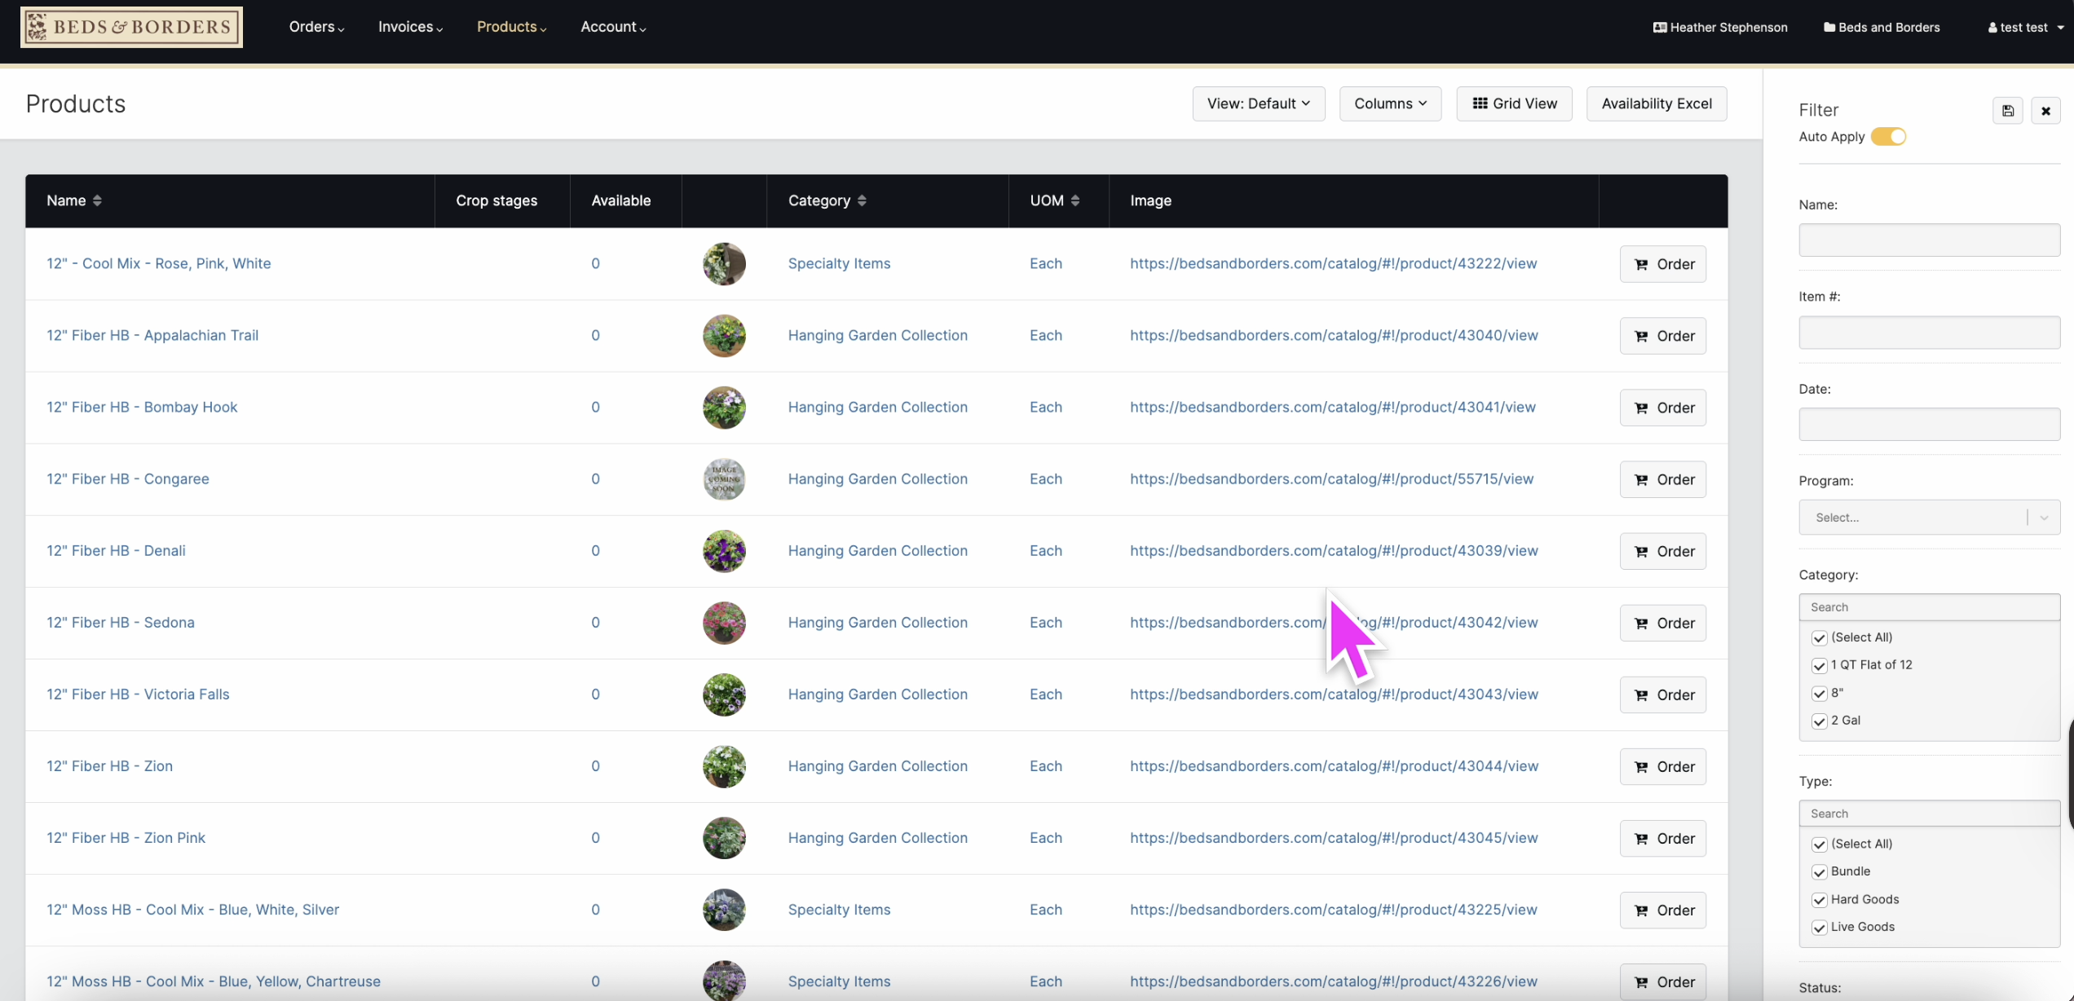Open the Orders menu

pyautogui.click(x=316, y=27)
